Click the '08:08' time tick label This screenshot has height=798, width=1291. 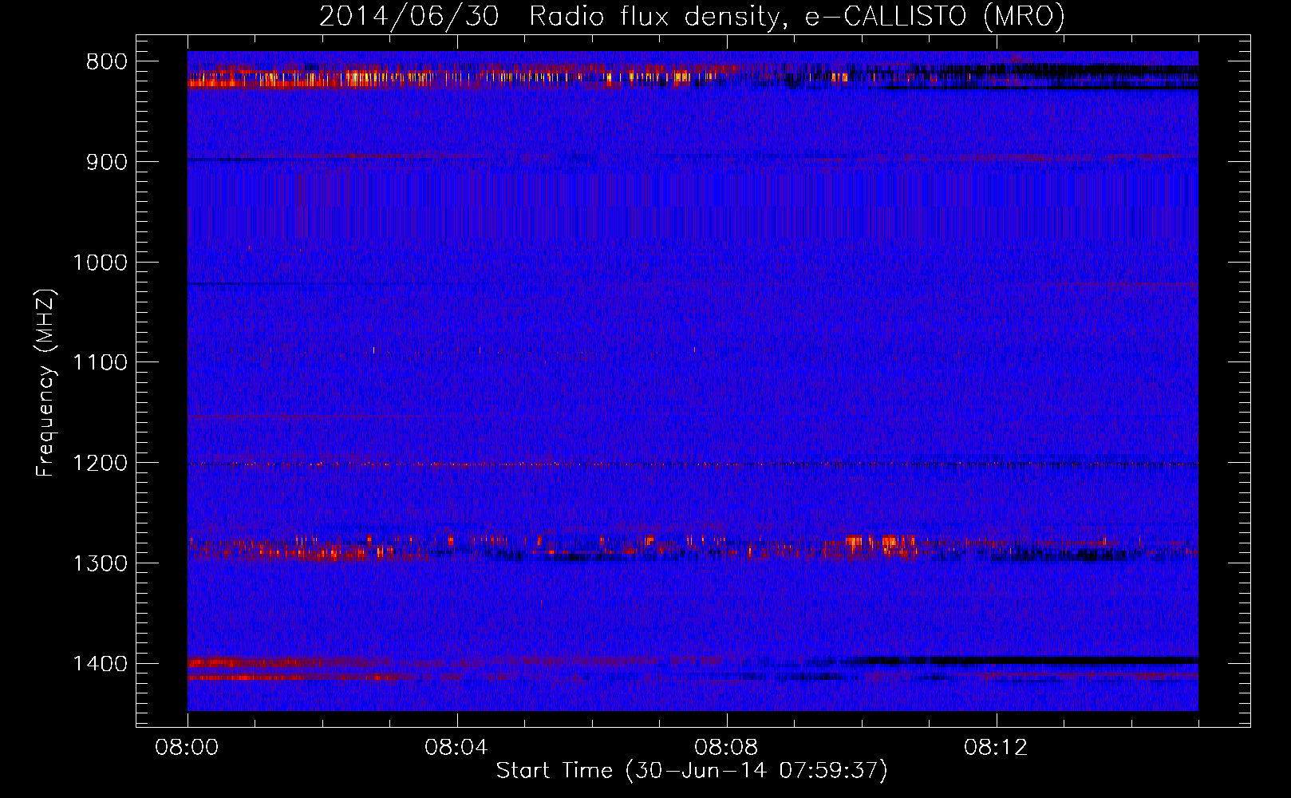727,748
